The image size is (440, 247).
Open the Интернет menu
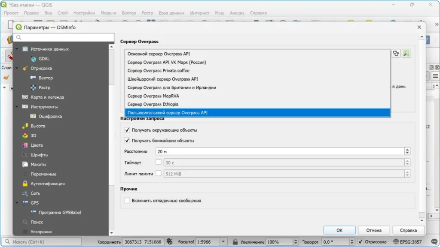(199, 13)
